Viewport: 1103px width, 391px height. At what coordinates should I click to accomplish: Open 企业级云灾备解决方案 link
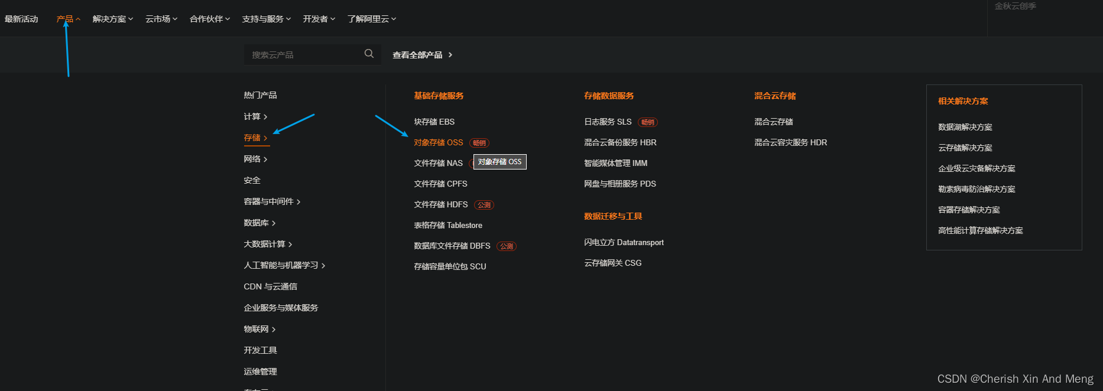pos(977,168)
